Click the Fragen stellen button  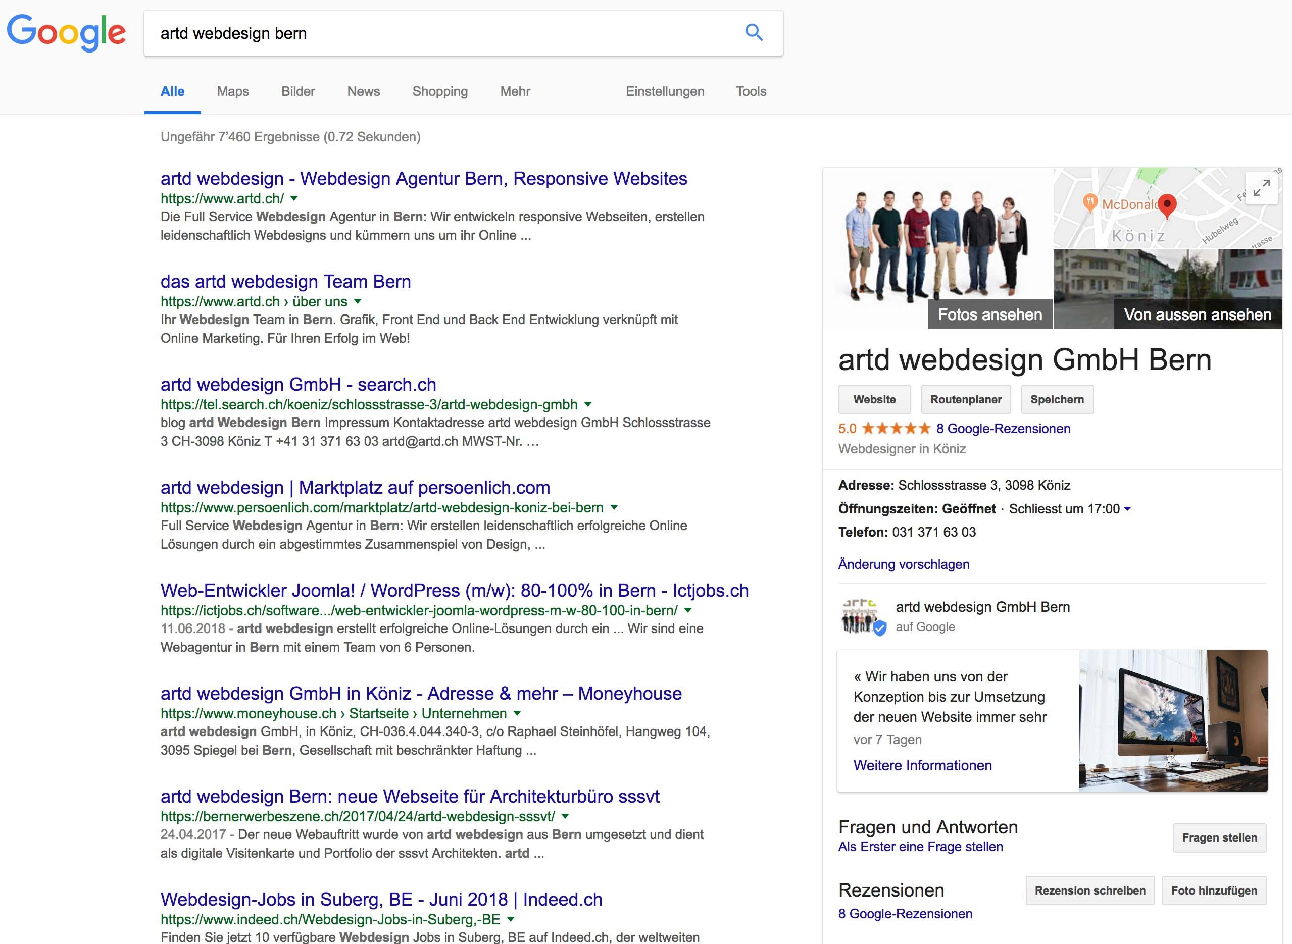pos(1219,837)
